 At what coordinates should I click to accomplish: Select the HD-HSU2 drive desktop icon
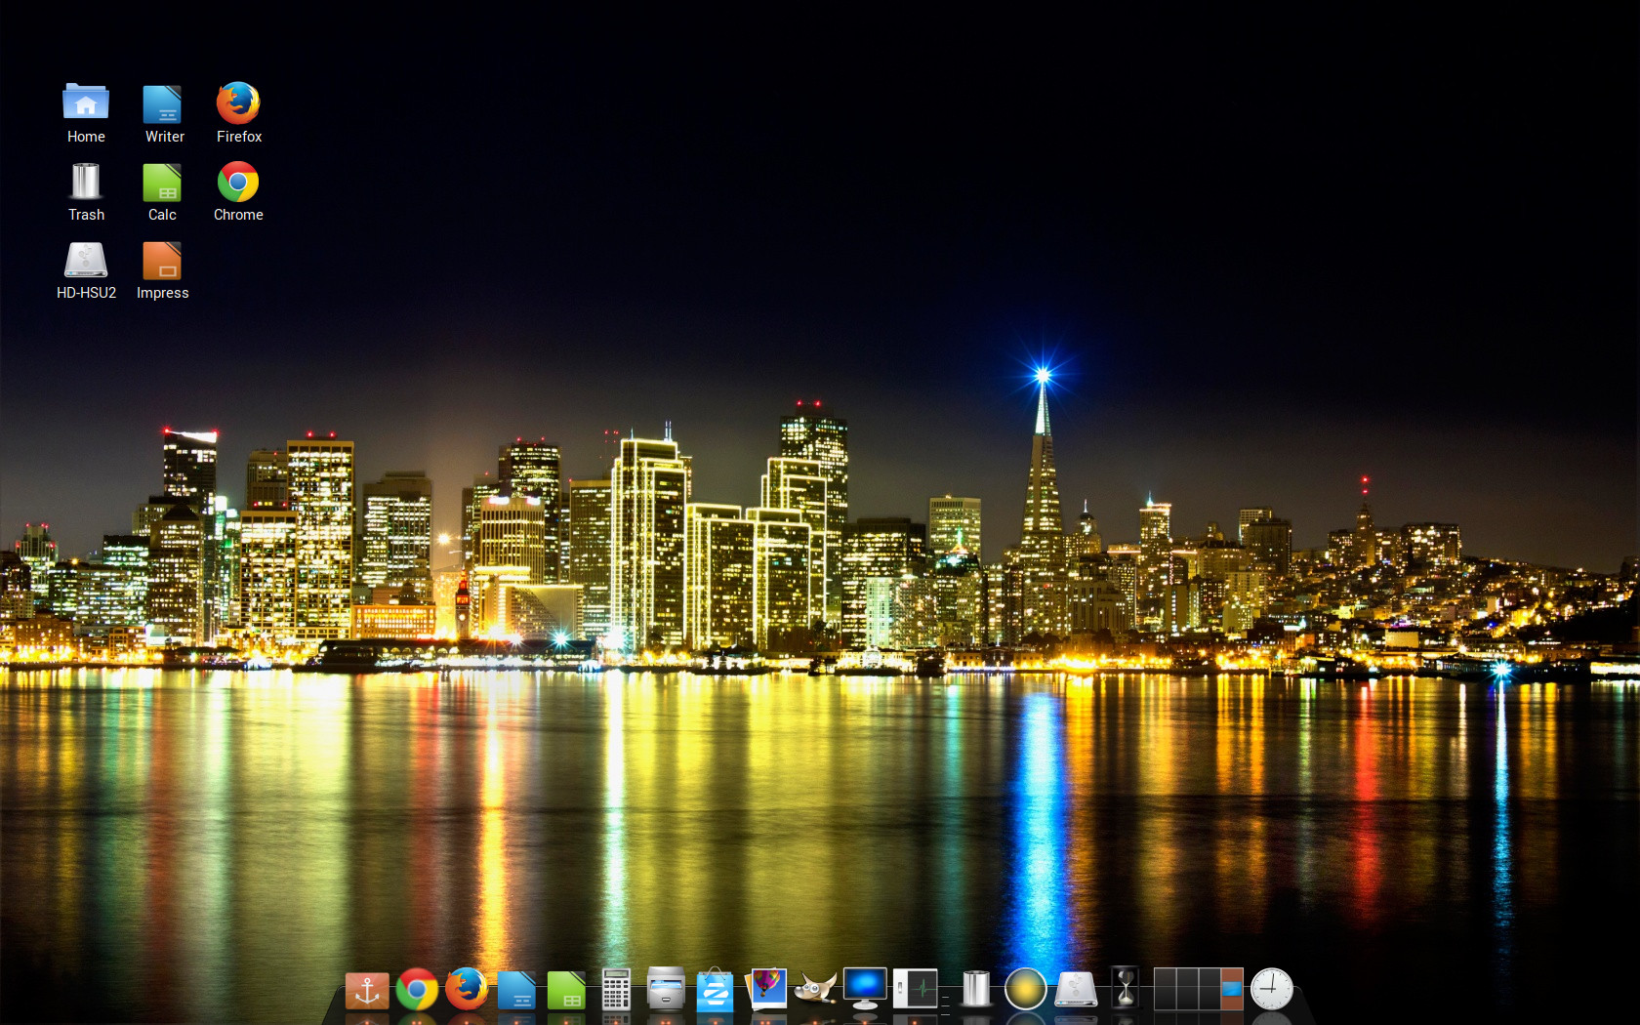[x=86, y=261]
